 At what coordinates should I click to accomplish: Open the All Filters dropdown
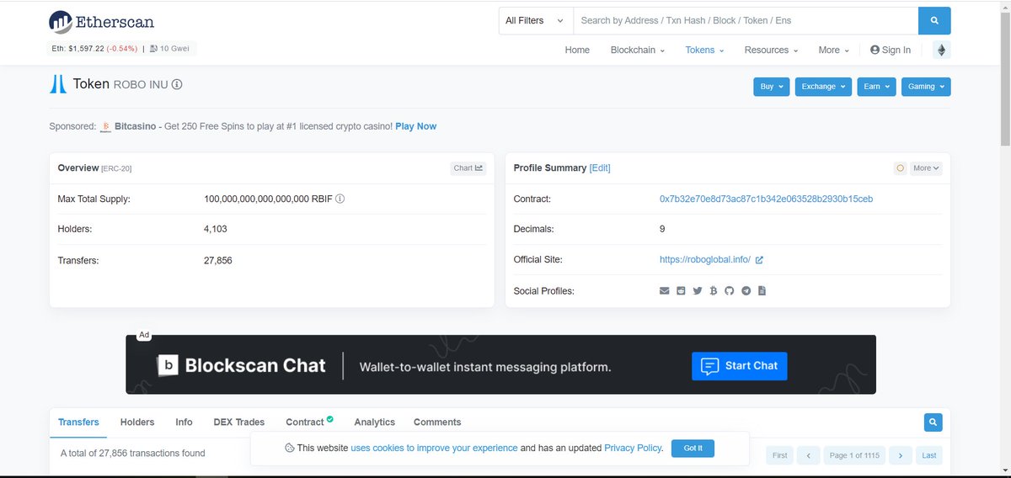tap(535, 20)
